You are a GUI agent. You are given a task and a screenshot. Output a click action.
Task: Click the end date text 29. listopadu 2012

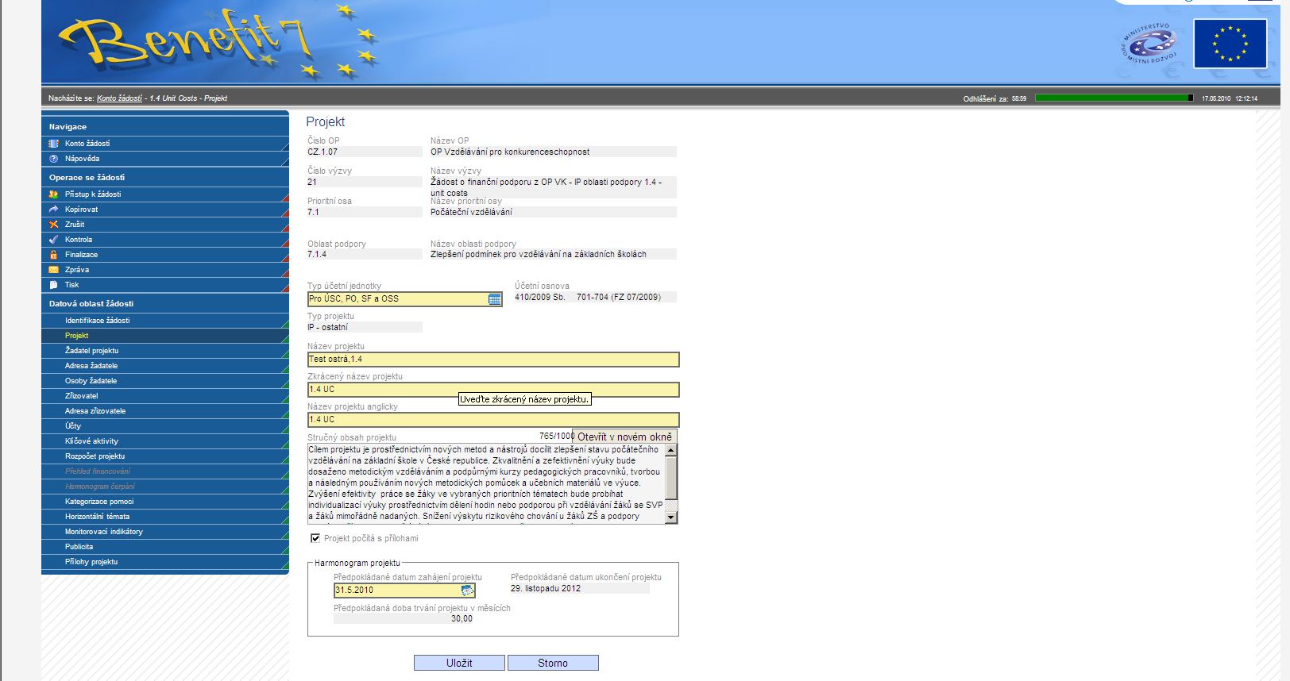[546, 589]
